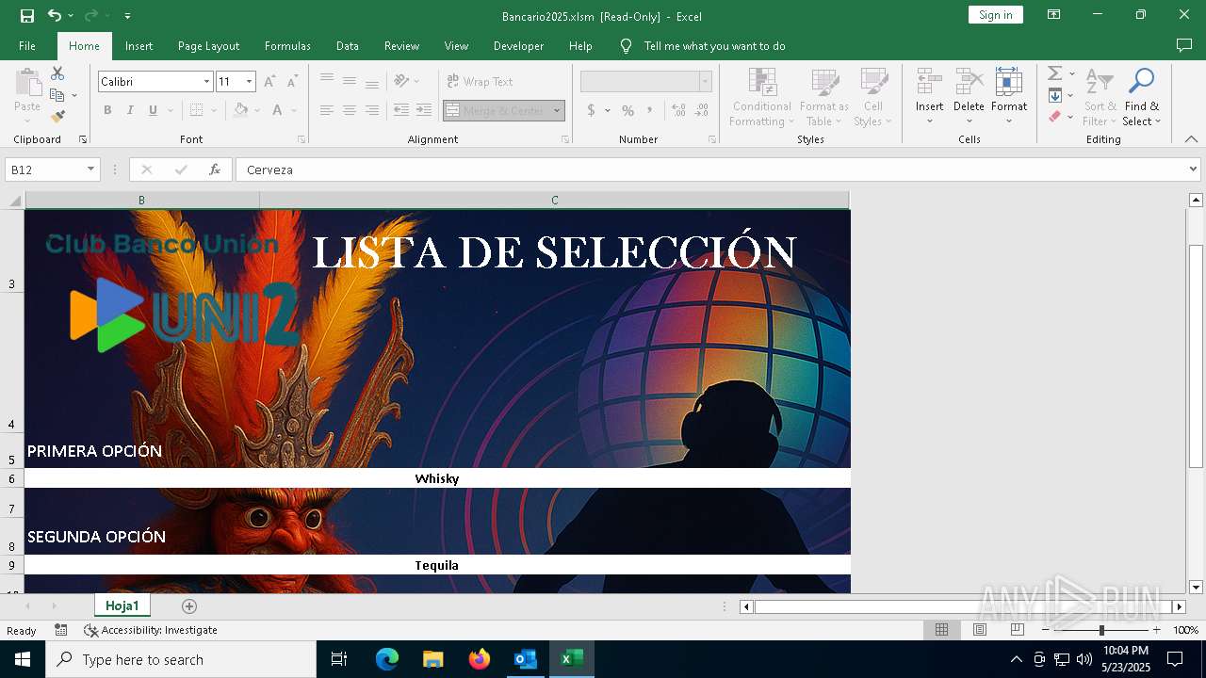Increase indent

[424, 110]
